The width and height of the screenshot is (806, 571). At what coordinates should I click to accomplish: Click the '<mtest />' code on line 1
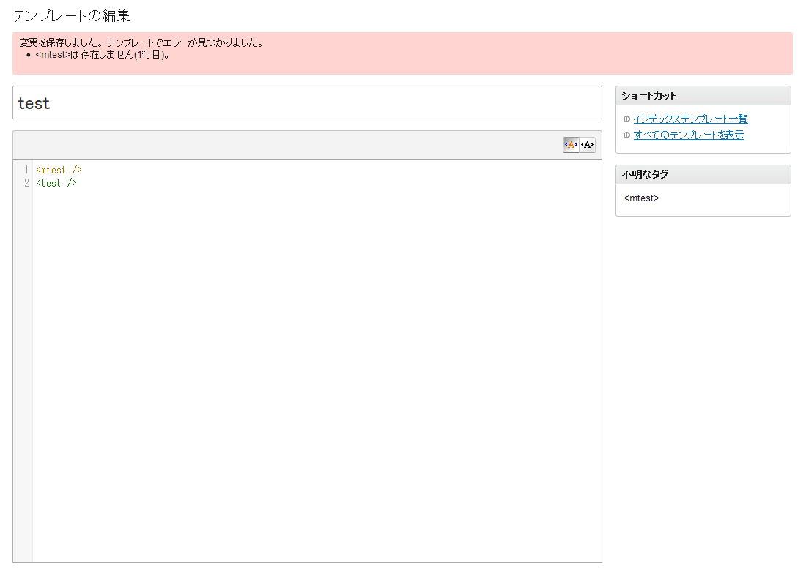[x=59, y=170]
